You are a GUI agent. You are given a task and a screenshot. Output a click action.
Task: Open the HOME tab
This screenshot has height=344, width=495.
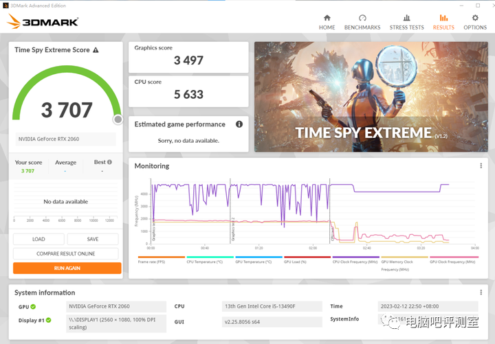point(327,23)
